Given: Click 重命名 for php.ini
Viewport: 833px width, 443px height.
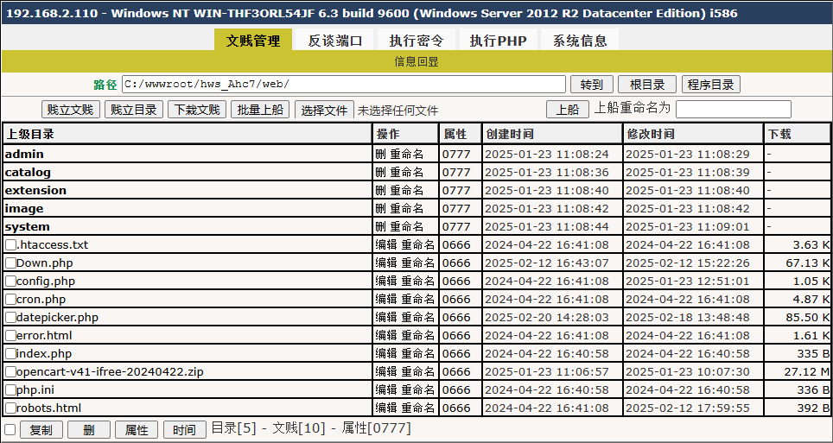Looking at the screenshot, I should pos(417,389).
